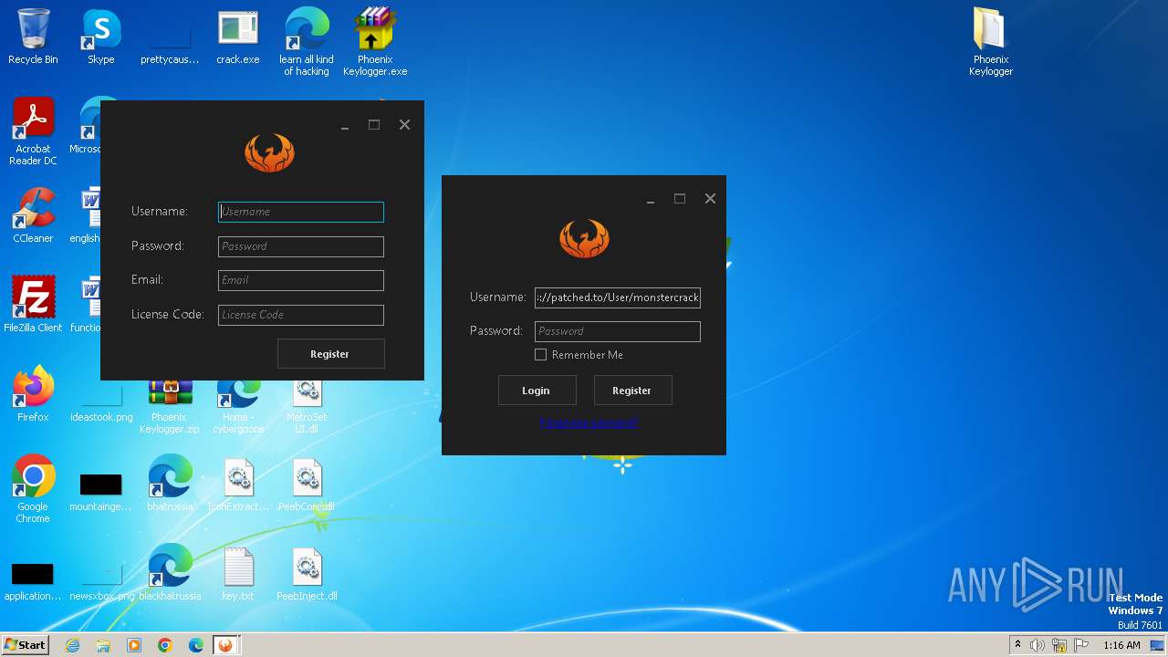Click Register button in the login window
The image size is (1168, 657).
632,391
